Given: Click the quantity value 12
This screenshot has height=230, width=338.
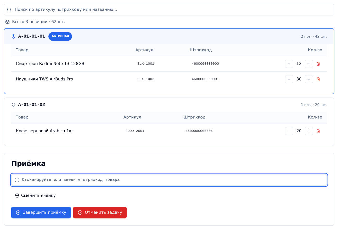Looking at the screenshot, I should [299, 64].
